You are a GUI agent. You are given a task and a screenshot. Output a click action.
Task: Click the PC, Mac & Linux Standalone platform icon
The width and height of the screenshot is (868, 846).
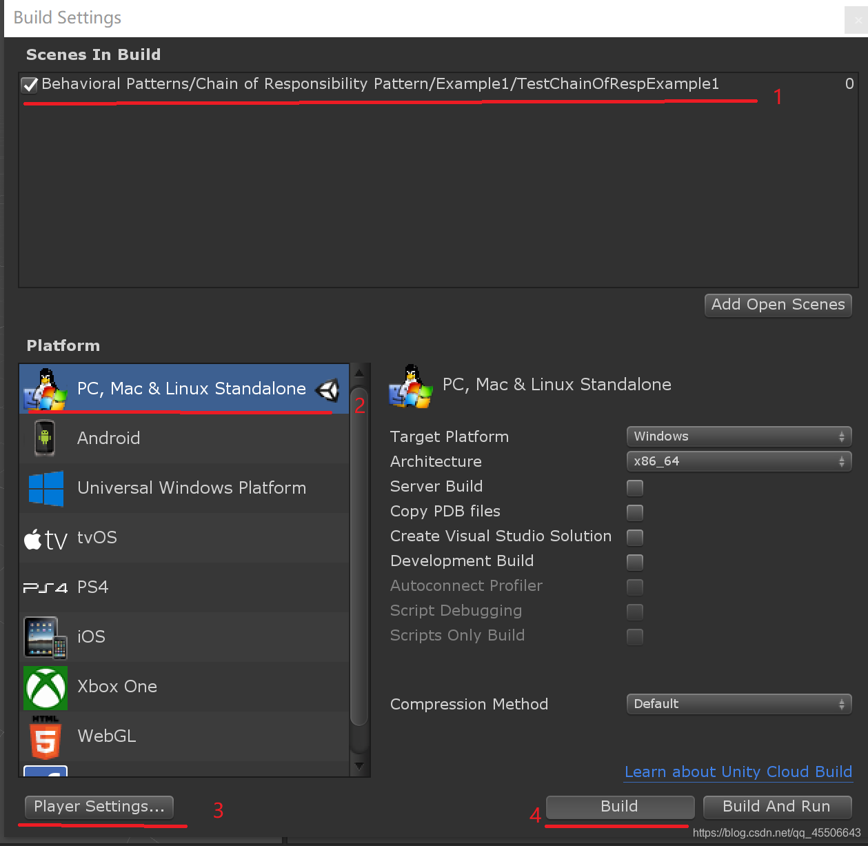pyautogui.click(x=46, y=389)
